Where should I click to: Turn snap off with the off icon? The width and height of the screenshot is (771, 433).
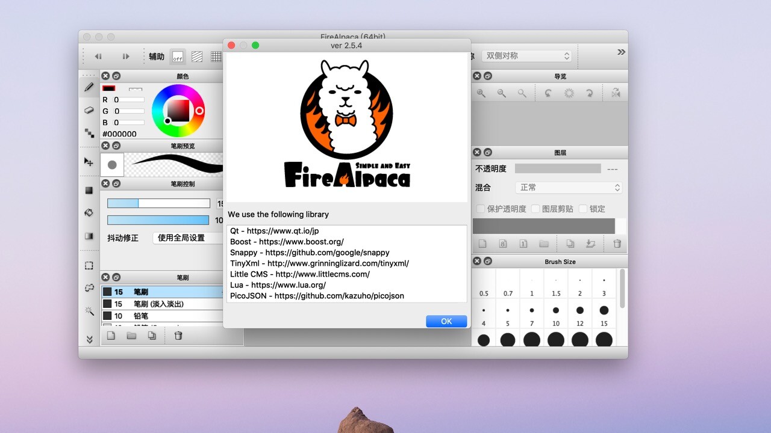coord(178,57)
